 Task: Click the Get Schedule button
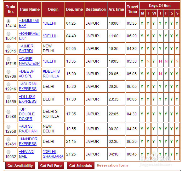coord(81,166)
